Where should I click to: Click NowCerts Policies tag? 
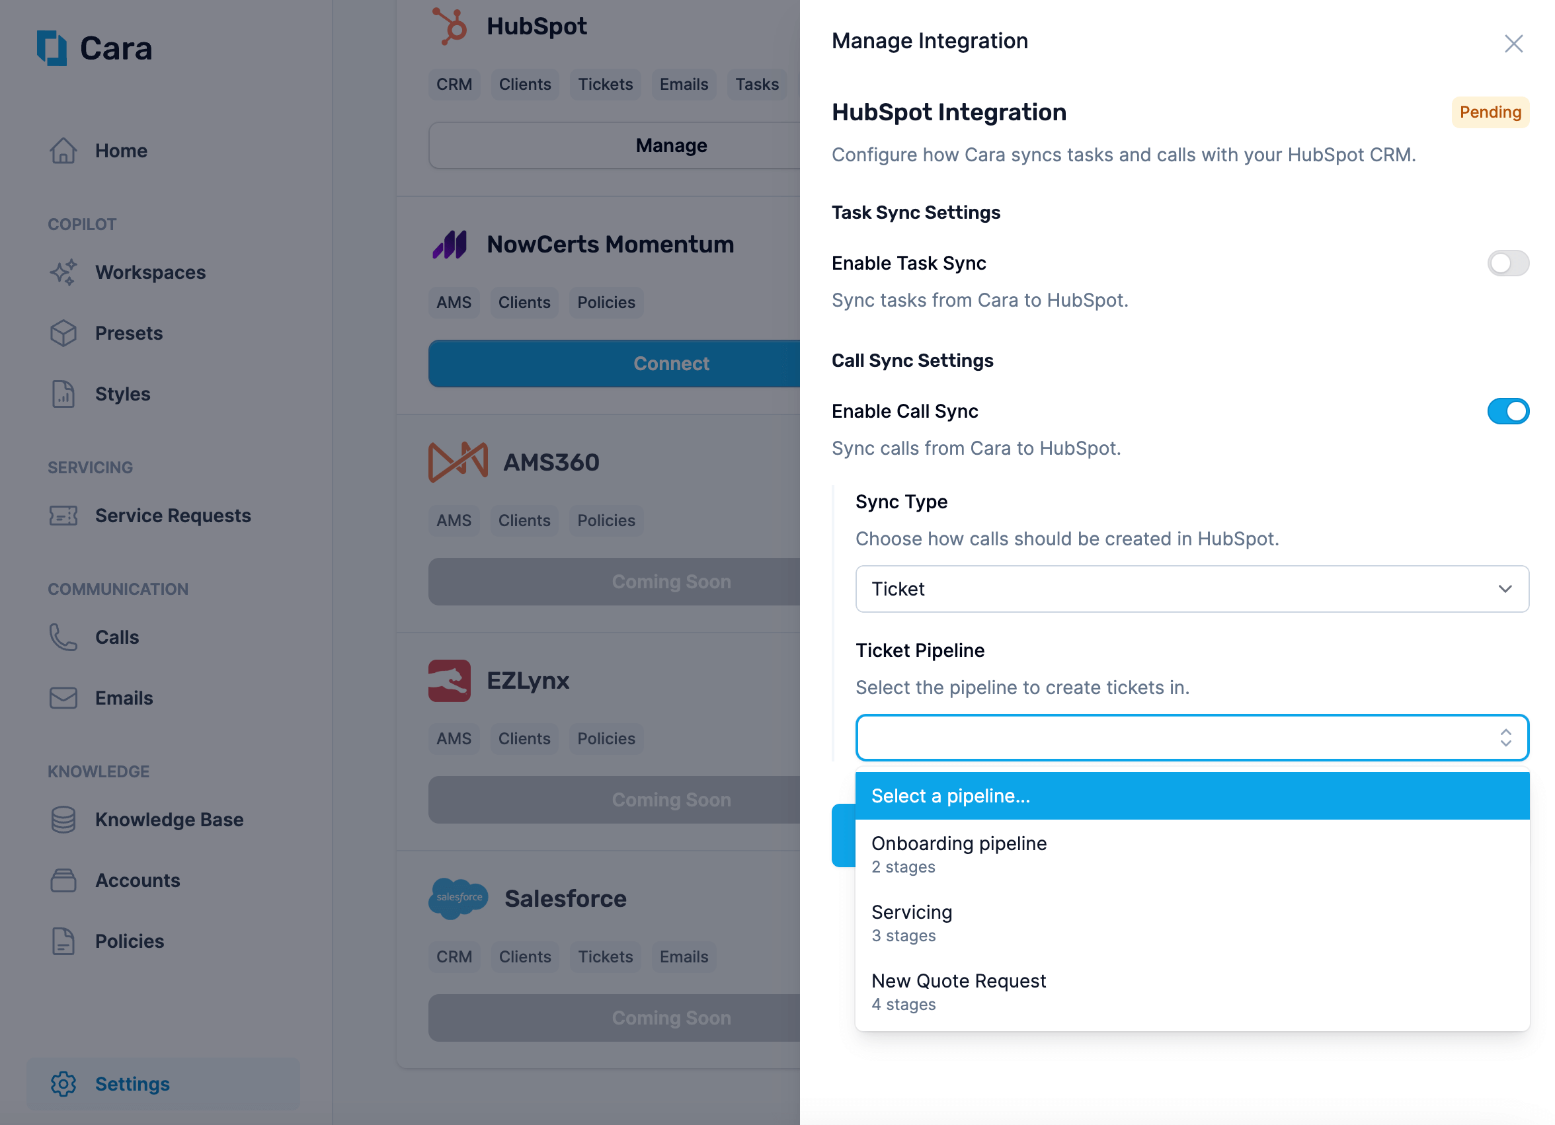point(606,302)
